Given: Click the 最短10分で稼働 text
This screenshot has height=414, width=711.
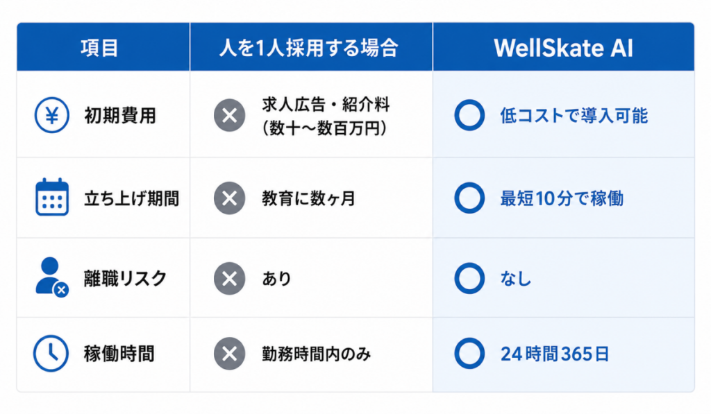Looking at the screenshot, I should pyautogui.click(x=562, y=198).
